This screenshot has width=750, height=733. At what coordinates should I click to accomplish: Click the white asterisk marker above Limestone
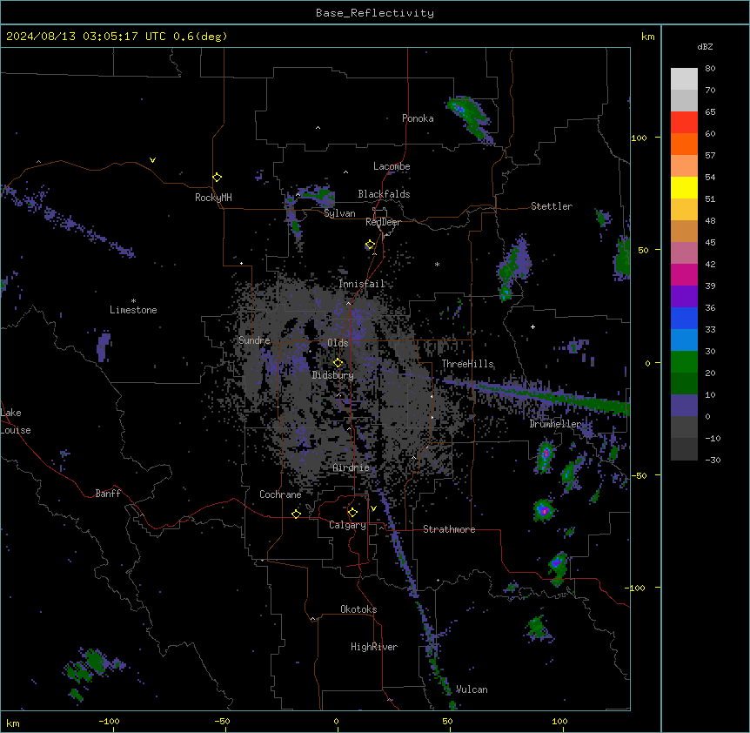coord(133,301)
